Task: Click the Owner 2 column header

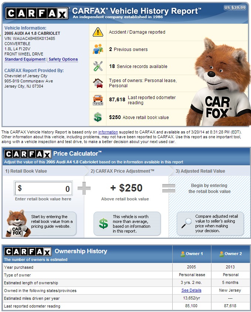Action: click(x=231, y=254)
